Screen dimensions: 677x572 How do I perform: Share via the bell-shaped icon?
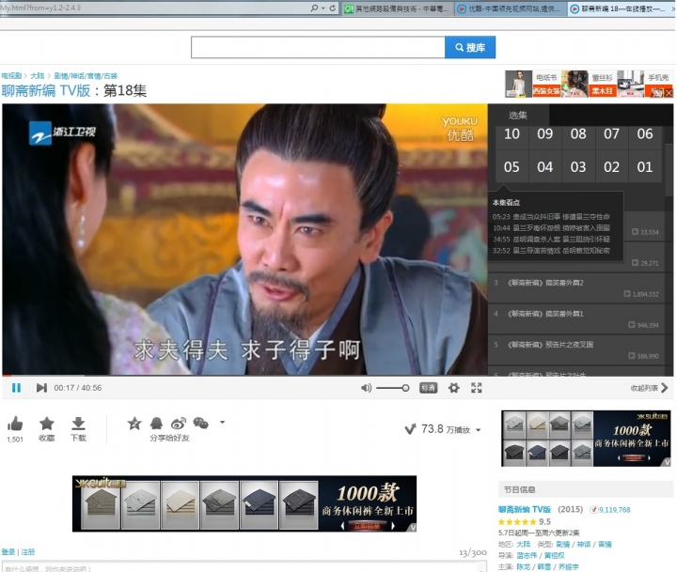pos(156,424)
